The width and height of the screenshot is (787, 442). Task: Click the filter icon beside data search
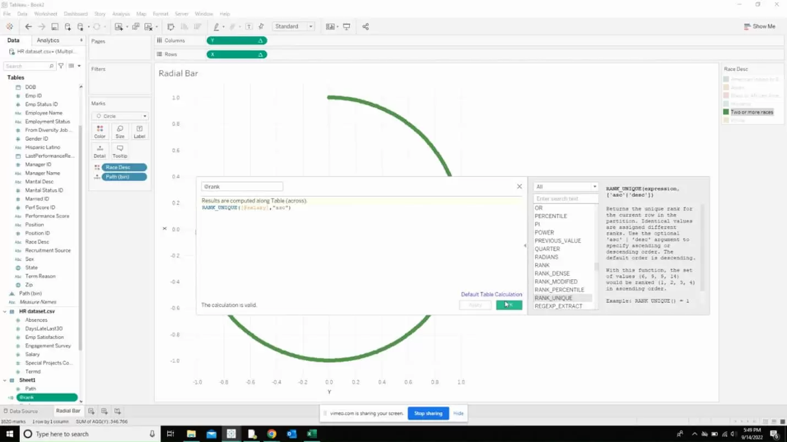(x=61, y=66)
